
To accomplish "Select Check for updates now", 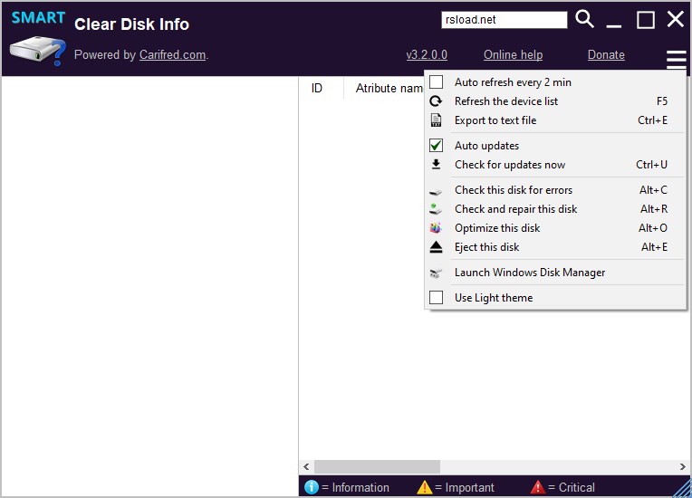I will pos(555,165).
